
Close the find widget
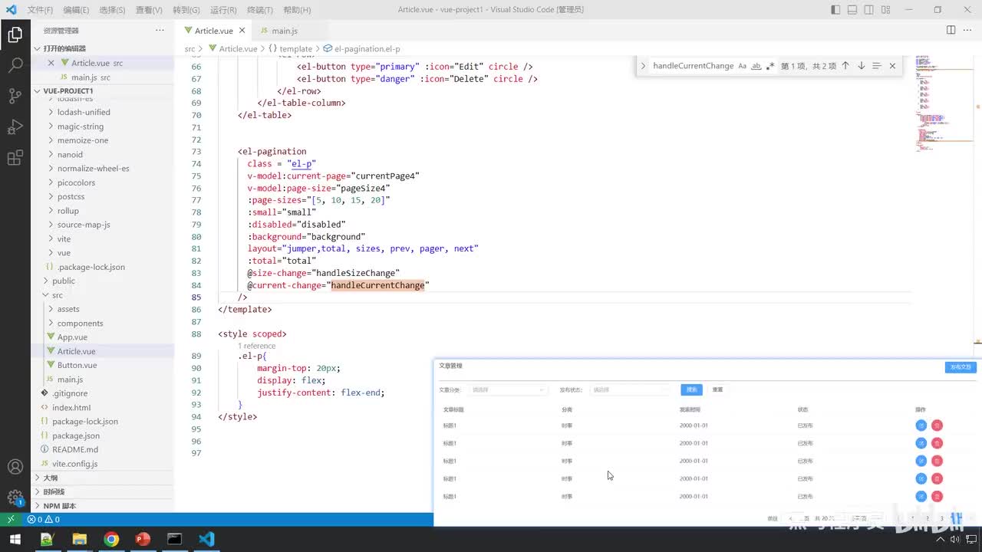(892, 66)
